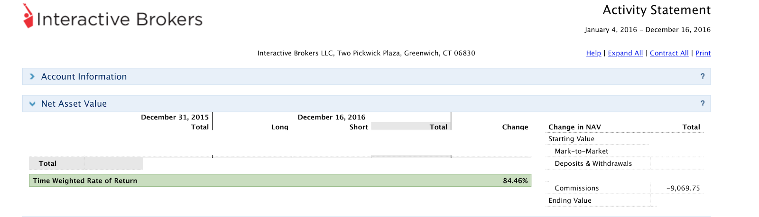Click the Interactive Brokers logo icon

point(28,17)
